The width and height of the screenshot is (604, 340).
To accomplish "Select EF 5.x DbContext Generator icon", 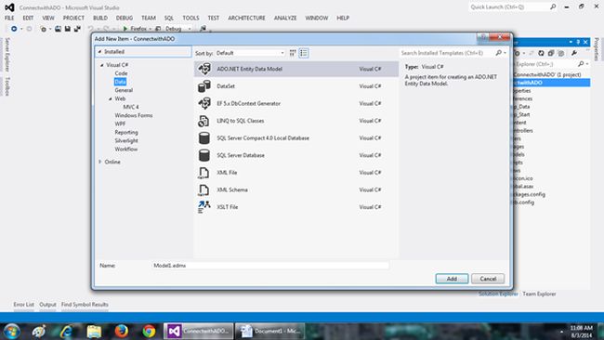I will coord(204,103).
